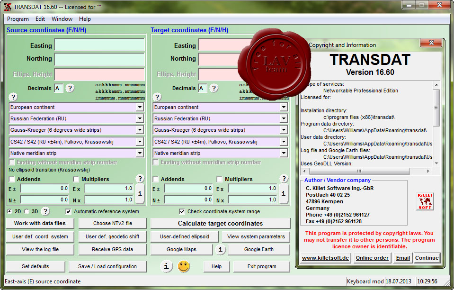This screenshot has height=290, width=454.
Task: Open help for target Decimals field
Action: [214, 88]
